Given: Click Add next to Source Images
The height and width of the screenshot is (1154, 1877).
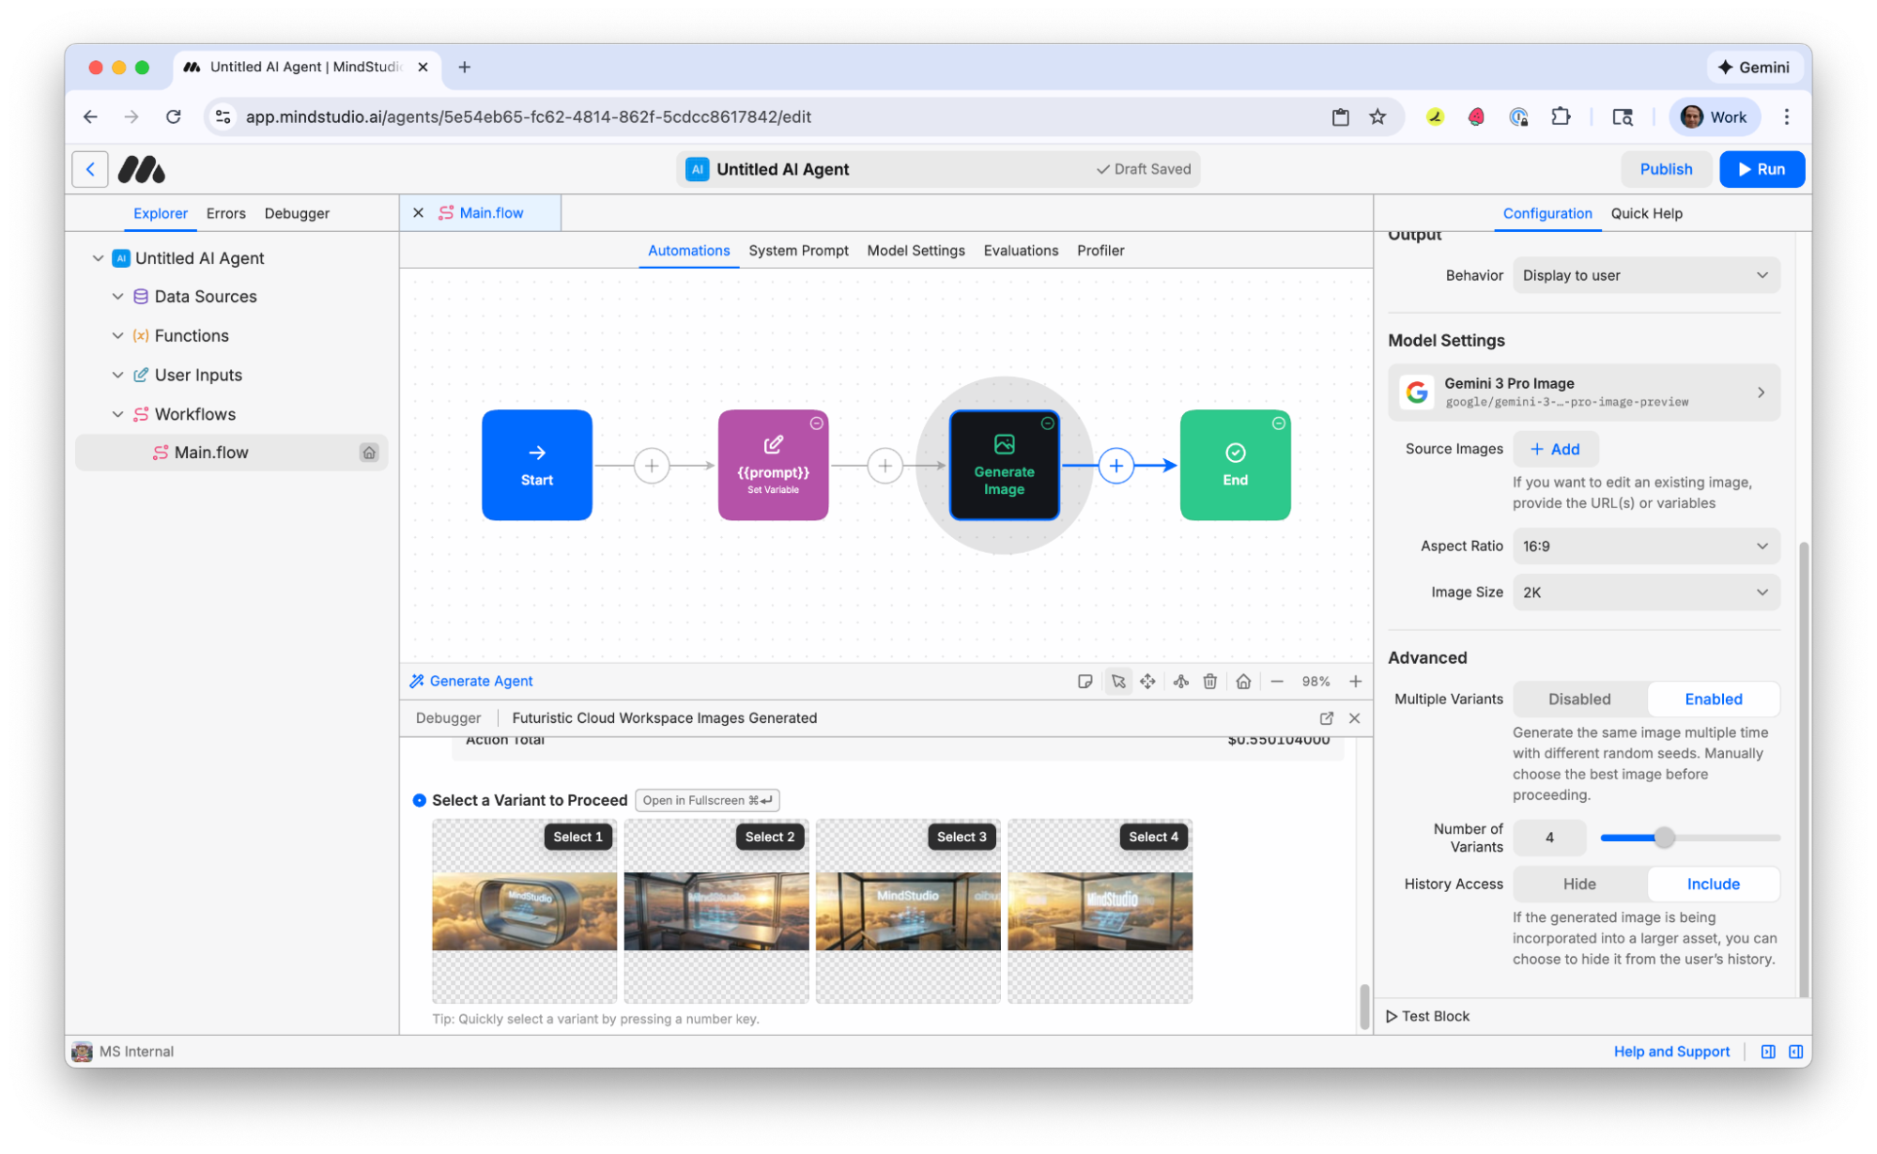Looking at the screenshot, I should point(1555,449).
